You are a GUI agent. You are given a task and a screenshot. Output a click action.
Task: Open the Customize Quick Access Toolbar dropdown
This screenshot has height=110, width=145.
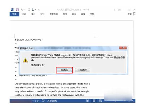tap(39, 10)
